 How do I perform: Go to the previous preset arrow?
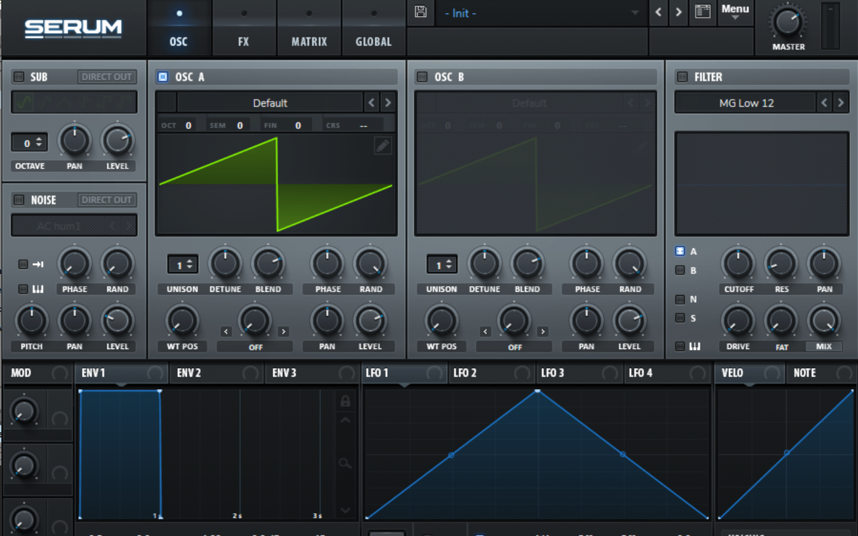coord(658,12)
